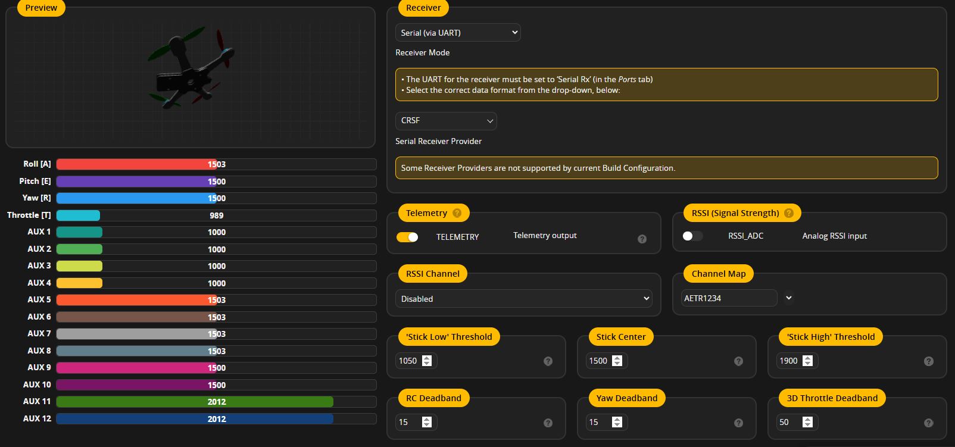The image size is (955, 447).
Task: Open Serial Receiver Provider CRSF dropdown
Action: click(x=446, y=121)
